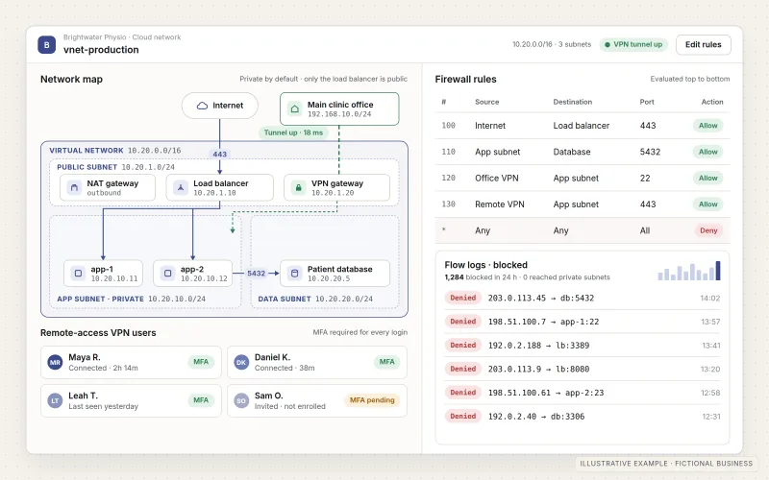The width and height of the screenshot is (769, 480).
Task: Click log entry 198.51.100.61 → app-2:23
Action: point(583,393)
